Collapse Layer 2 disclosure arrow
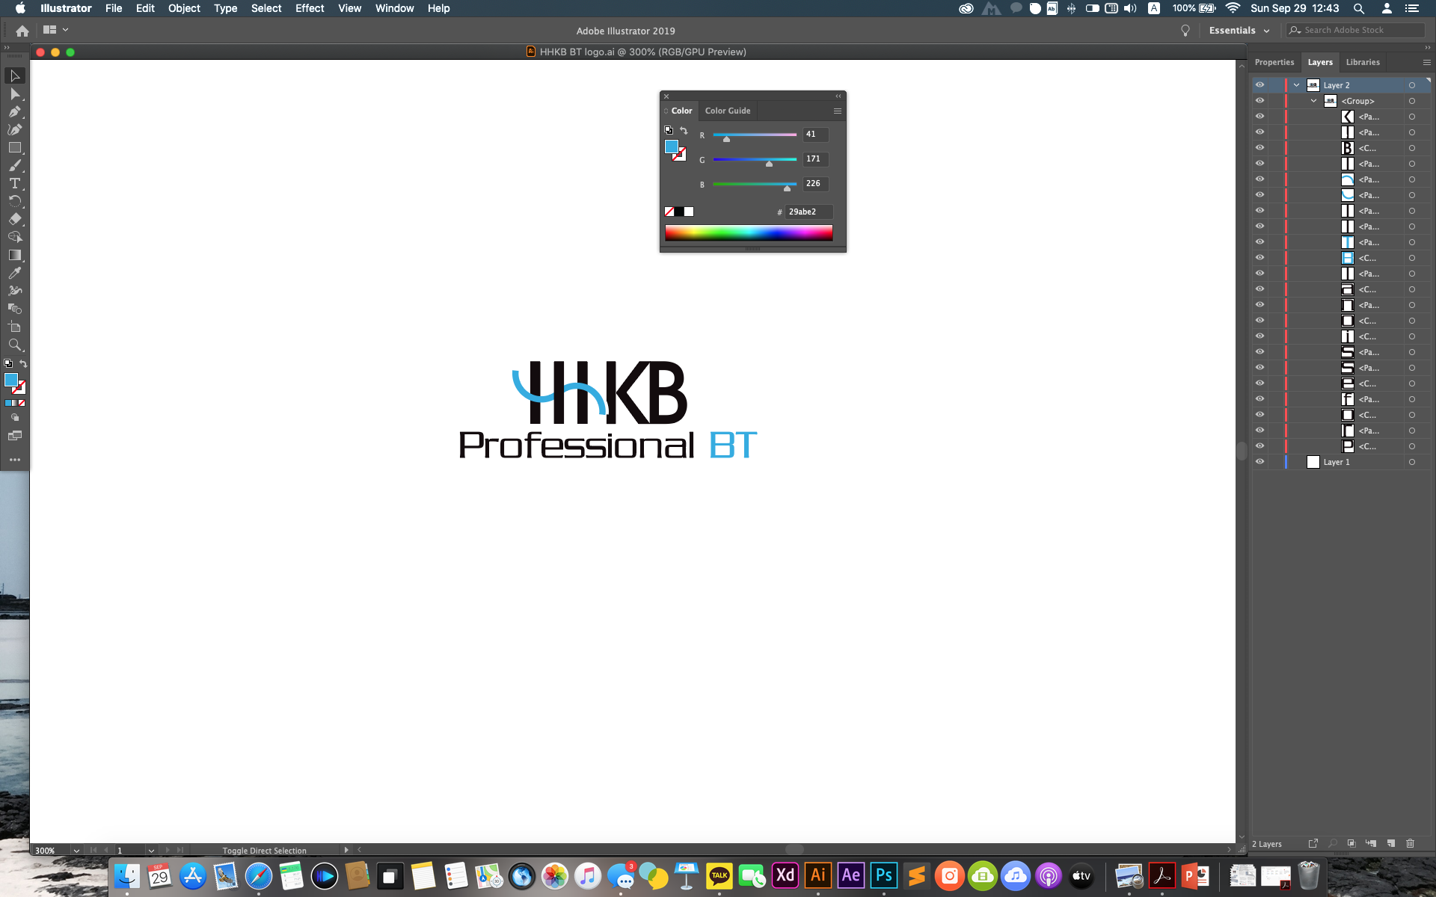The image size is (1436, 897). [x=1297, y=85]
